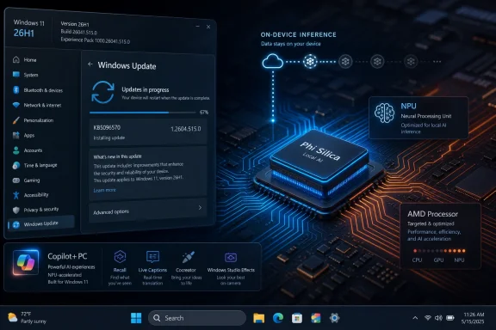Viewport: 496px width, 330px height.
Task: Open the Copilot app in taskbar
Action: point(316,318)
